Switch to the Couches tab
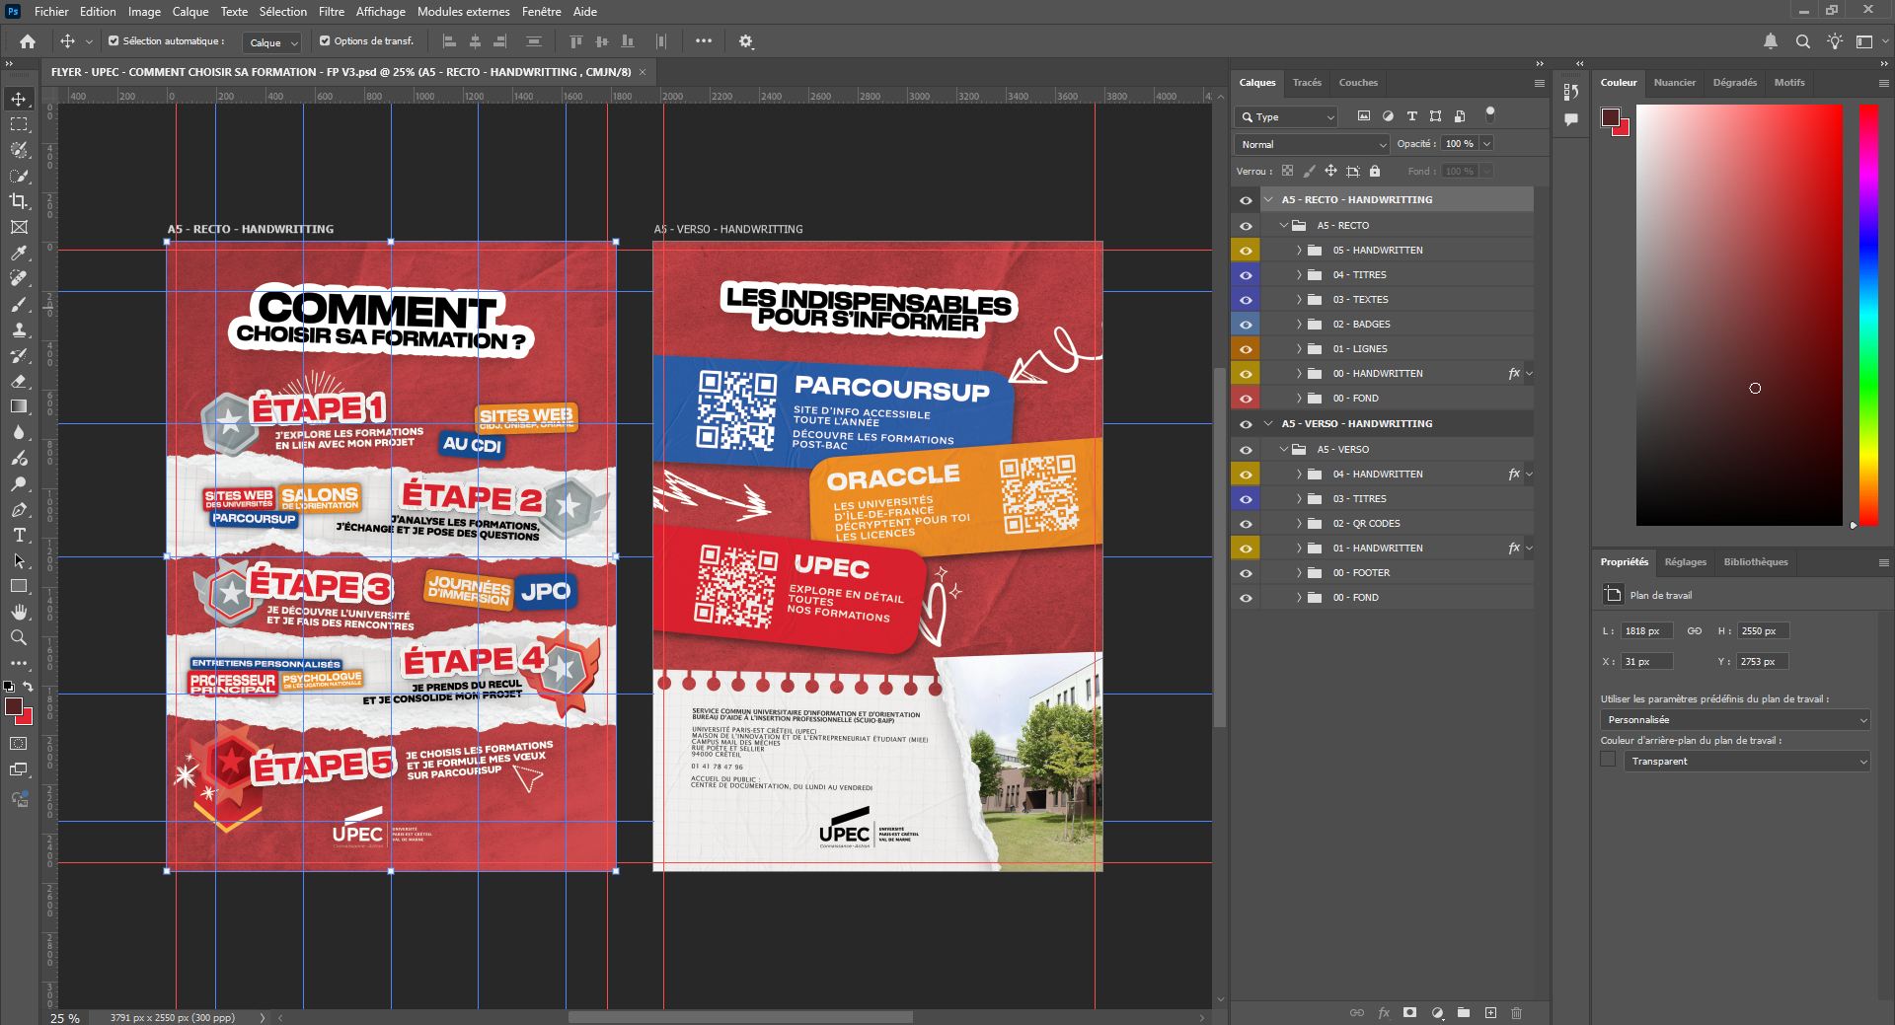 coord(1358,83)
